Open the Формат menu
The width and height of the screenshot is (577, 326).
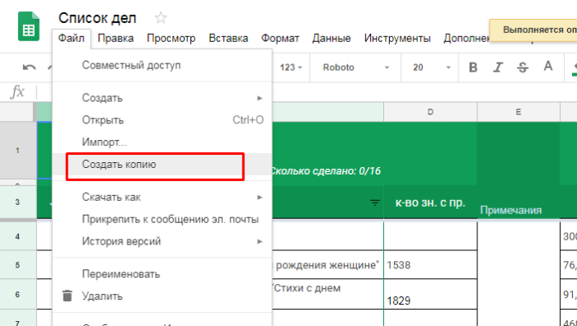[x=280, y=38]
